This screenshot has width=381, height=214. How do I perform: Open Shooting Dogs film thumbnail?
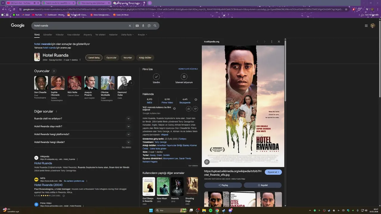pyautogui.click(x=192, y=186)
